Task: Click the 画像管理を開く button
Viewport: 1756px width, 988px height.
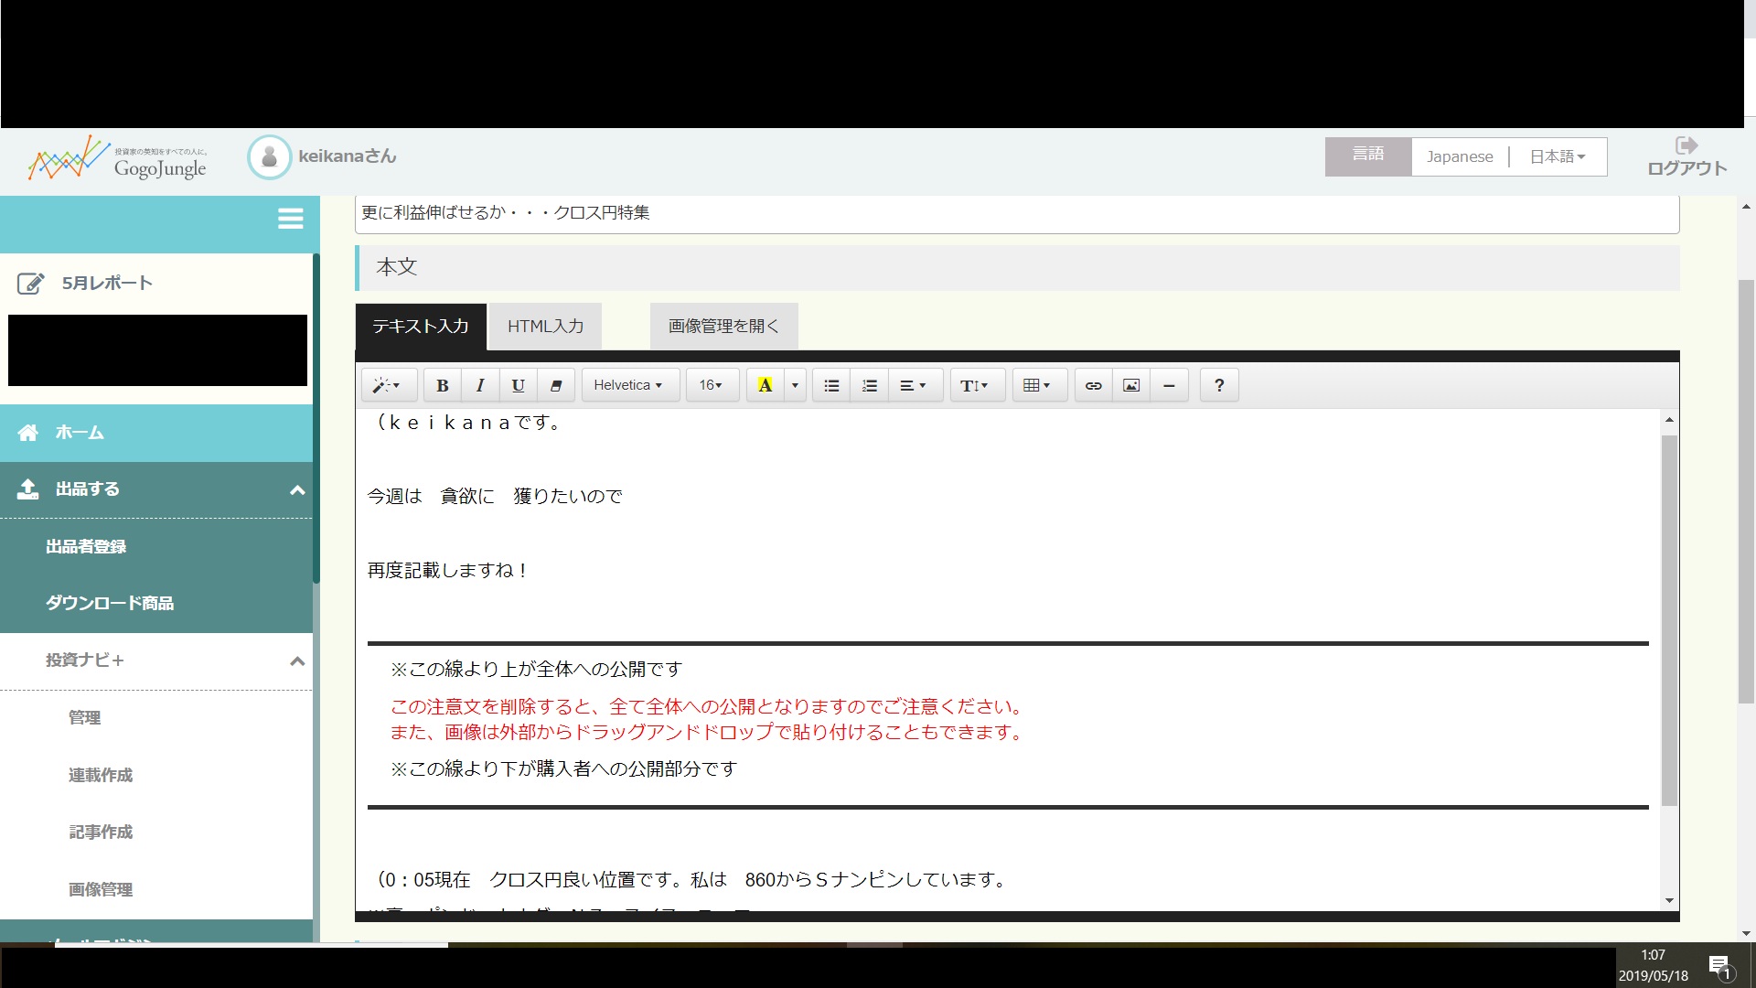Action: (x=723, y=327)
